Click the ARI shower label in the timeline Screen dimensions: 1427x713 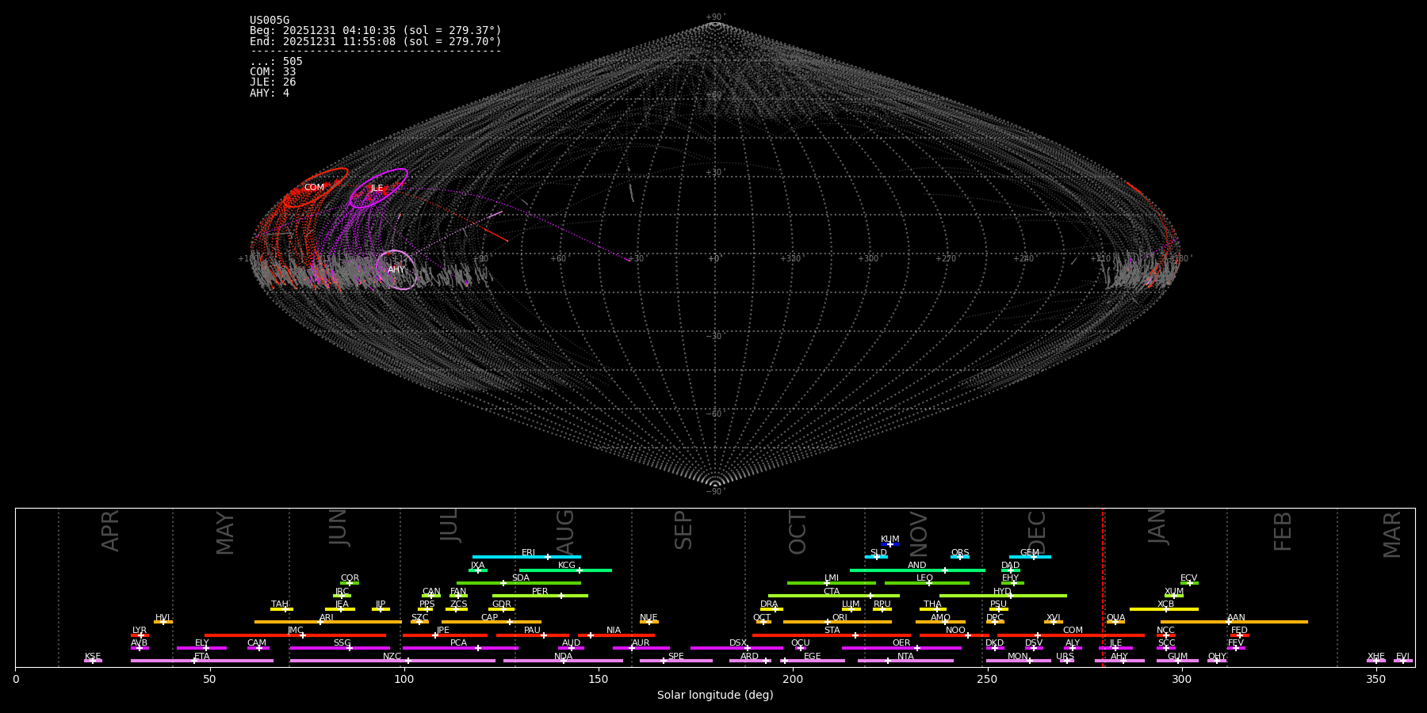327,618
